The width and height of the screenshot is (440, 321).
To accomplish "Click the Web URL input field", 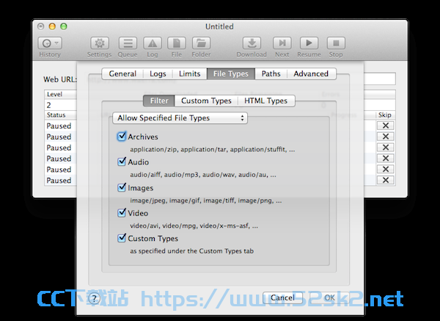I will (x=379, y=79).
